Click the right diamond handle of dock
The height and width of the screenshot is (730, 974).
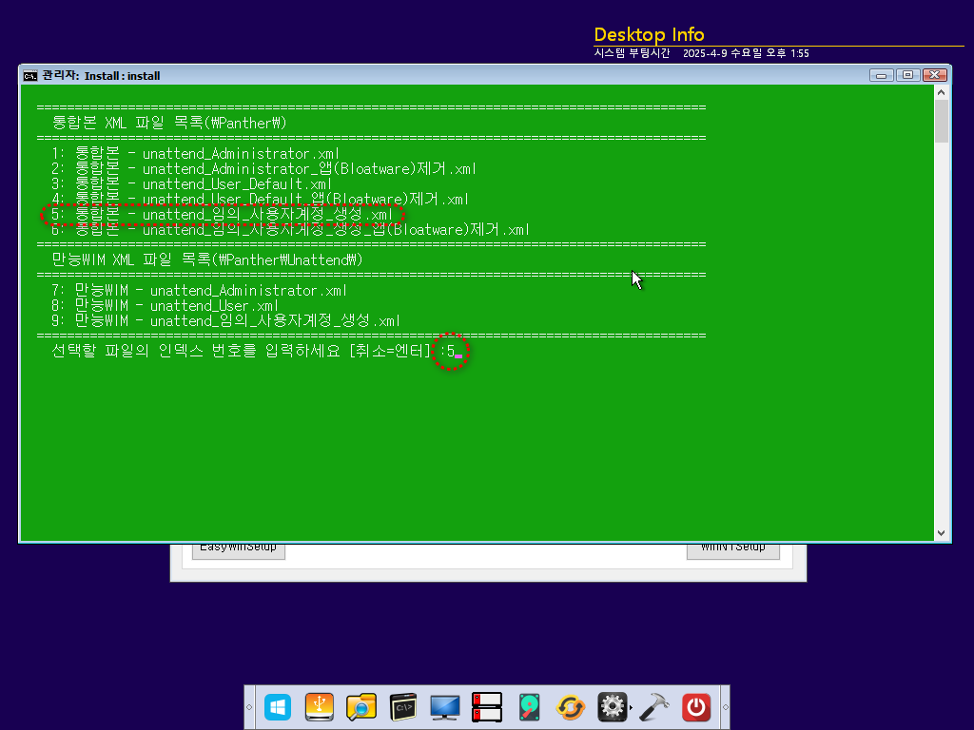coord(725,707)
